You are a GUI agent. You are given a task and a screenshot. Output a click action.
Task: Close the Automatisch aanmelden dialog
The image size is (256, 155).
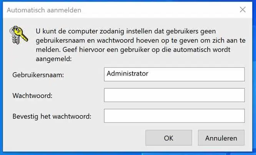[x=243, y=10]
